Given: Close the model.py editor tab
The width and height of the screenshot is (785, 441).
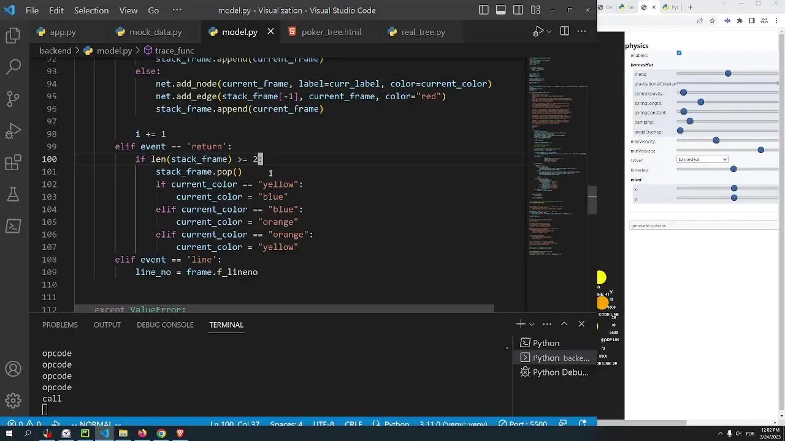Looking at the screenshot, I should point(270,32).
